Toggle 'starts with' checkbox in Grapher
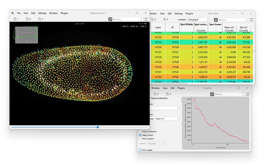 click(x=244, y=94)
